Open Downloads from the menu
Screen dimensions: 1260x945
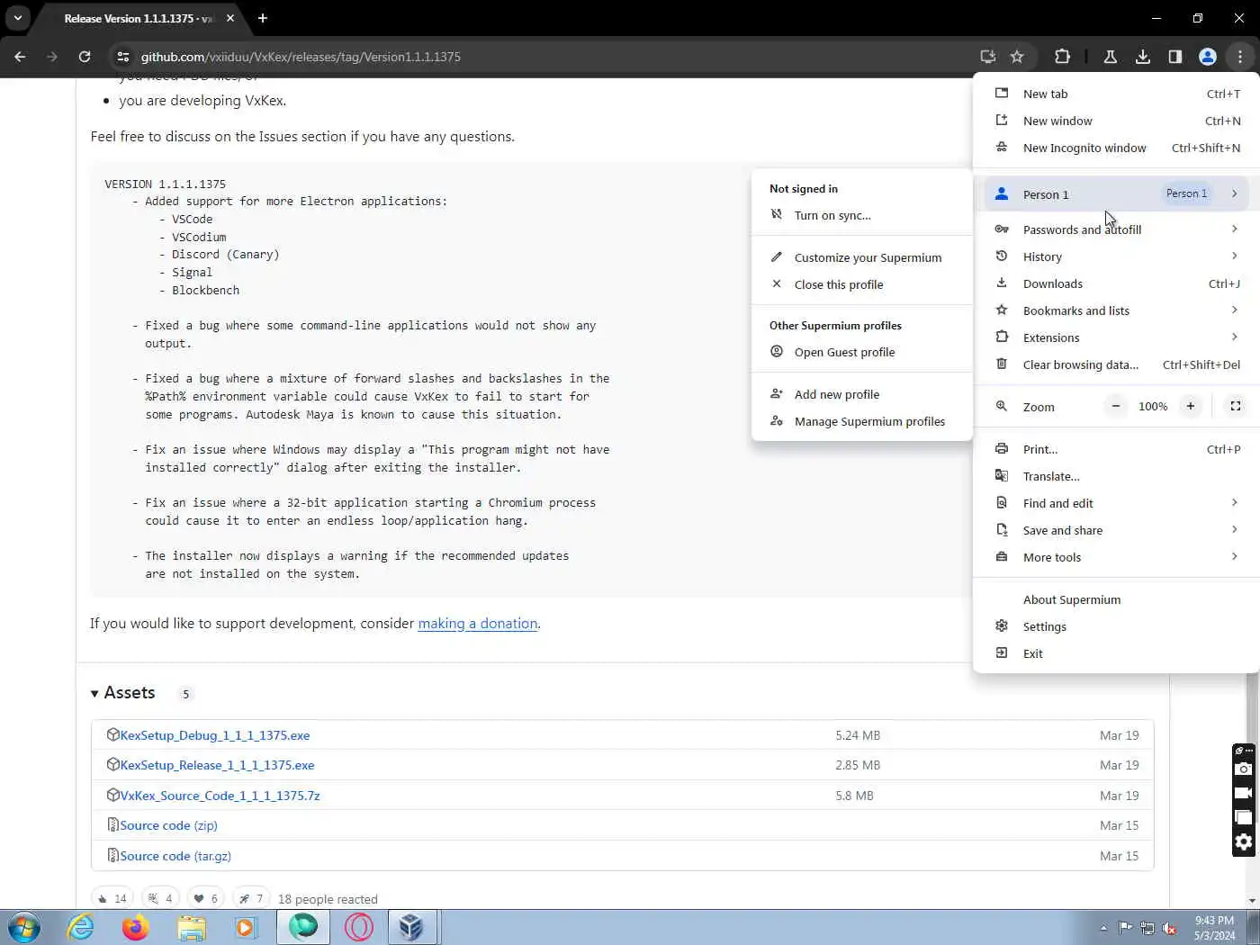point(1115,283)
